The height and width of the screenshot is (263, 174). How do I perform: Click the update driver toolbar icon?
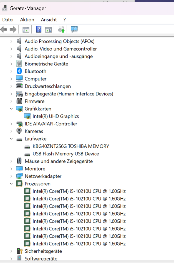coord(61,29)
